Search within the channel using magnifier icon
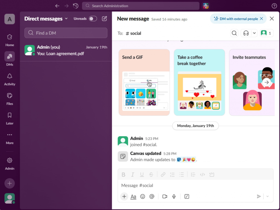This screenshot has height=210, width=280. [234, 33]
